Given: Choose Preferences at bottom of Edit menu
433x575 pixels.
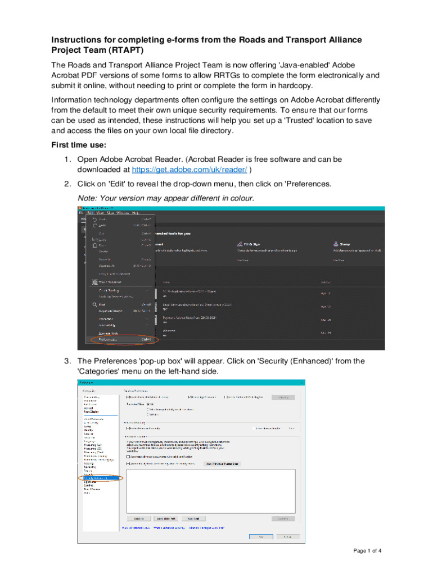Looking at the screenshot, I should (x=109, y=339).
